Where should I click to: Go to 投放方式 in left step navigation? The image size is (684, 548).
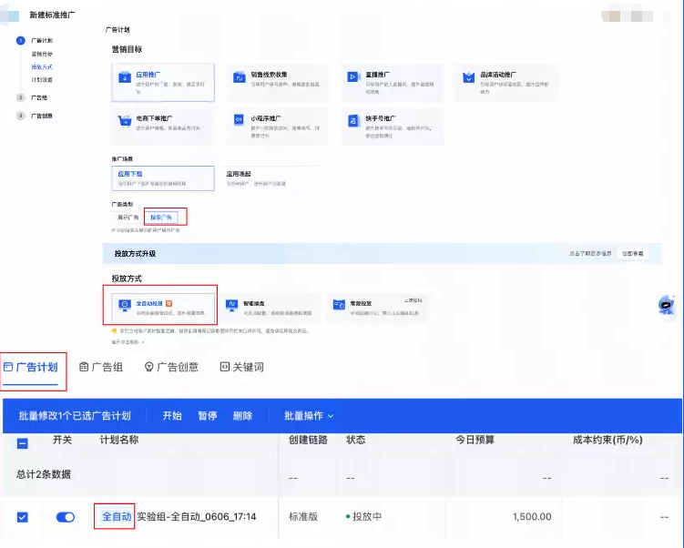42,66
